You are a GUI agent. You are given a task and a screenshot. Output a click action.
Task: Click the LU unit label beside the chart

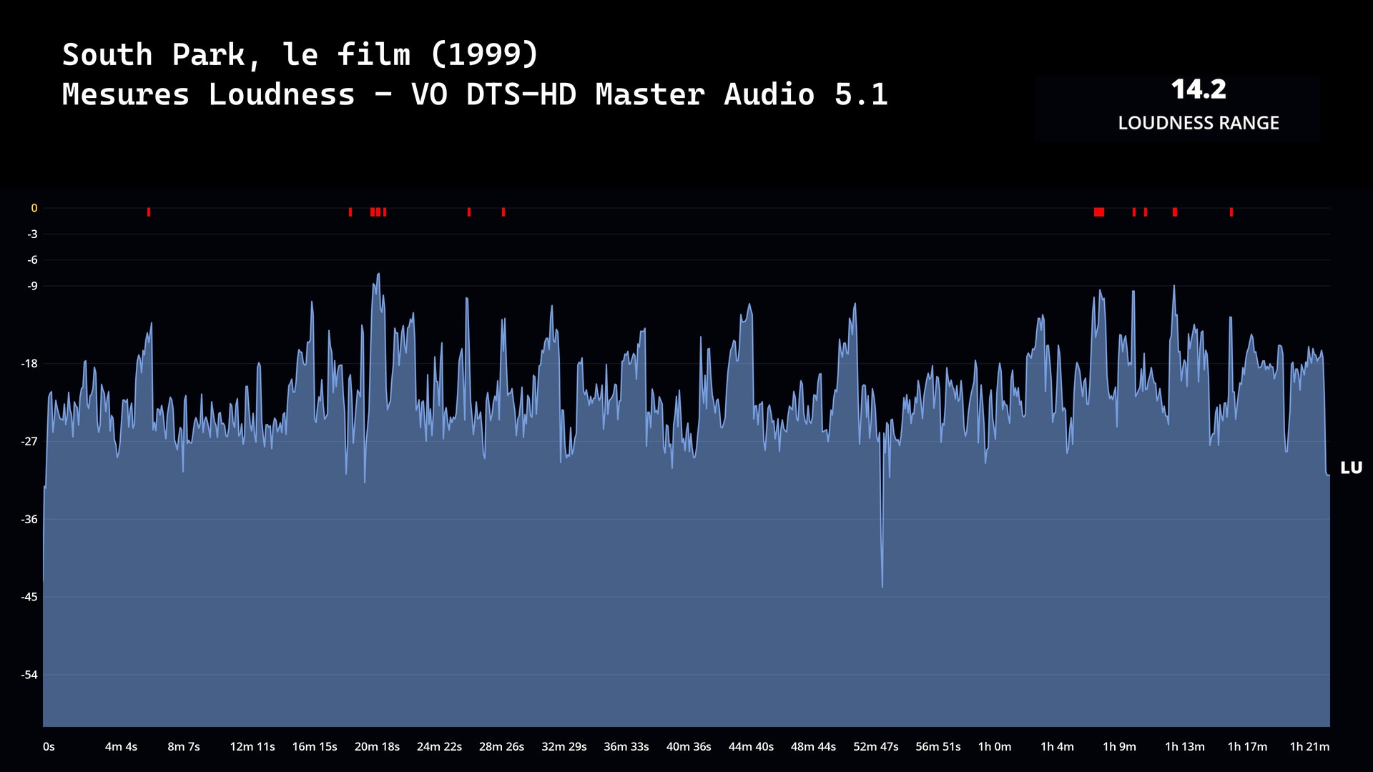tap(1351, 468)
